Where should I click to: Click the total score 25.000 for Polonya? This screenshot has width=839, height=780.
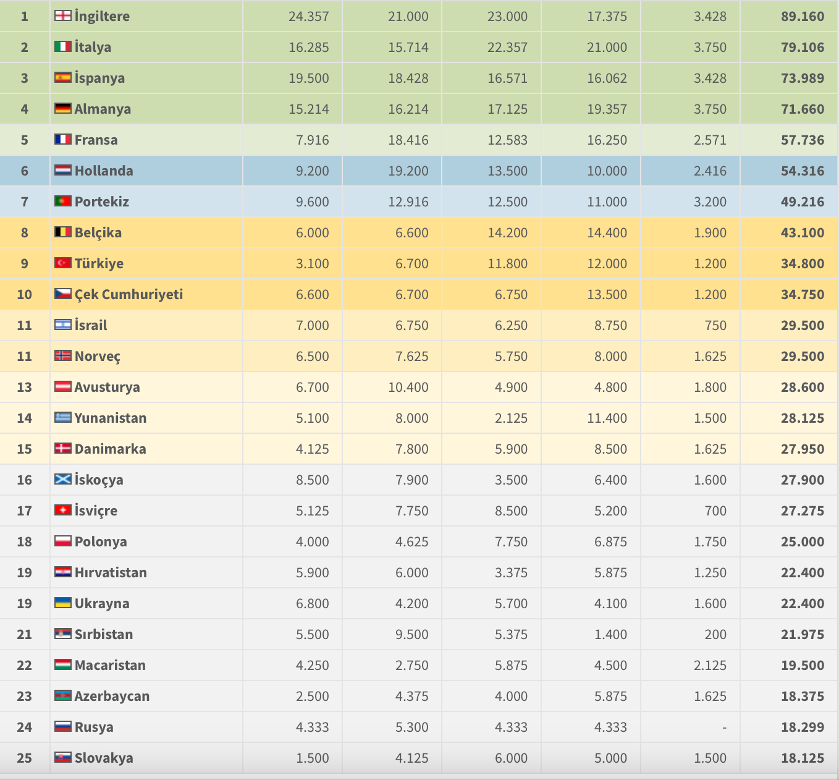click(x=803, y=541)
